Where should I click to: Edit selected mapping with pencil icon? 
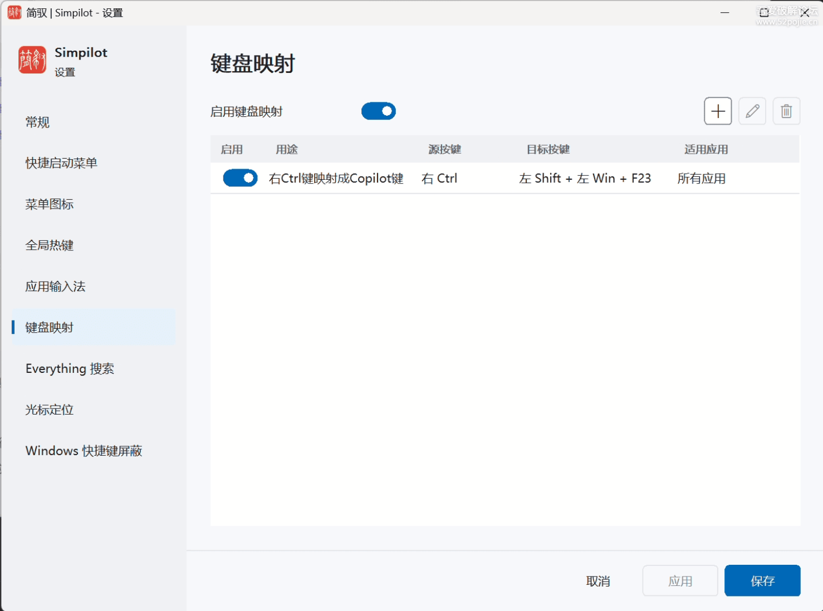tap(752, 111)
